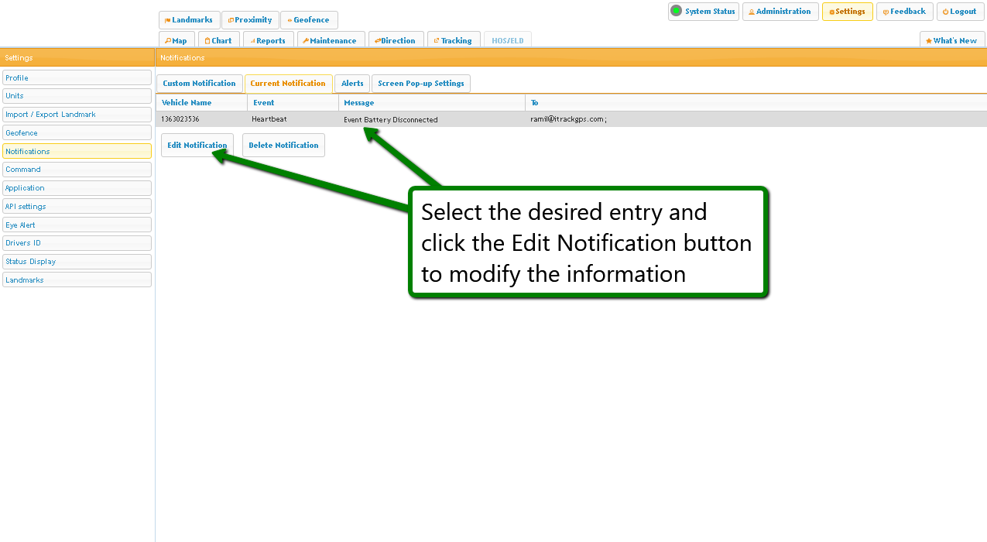The image size is (987, 542).
Task: Open the Chart view
Action: click(218, 40)
